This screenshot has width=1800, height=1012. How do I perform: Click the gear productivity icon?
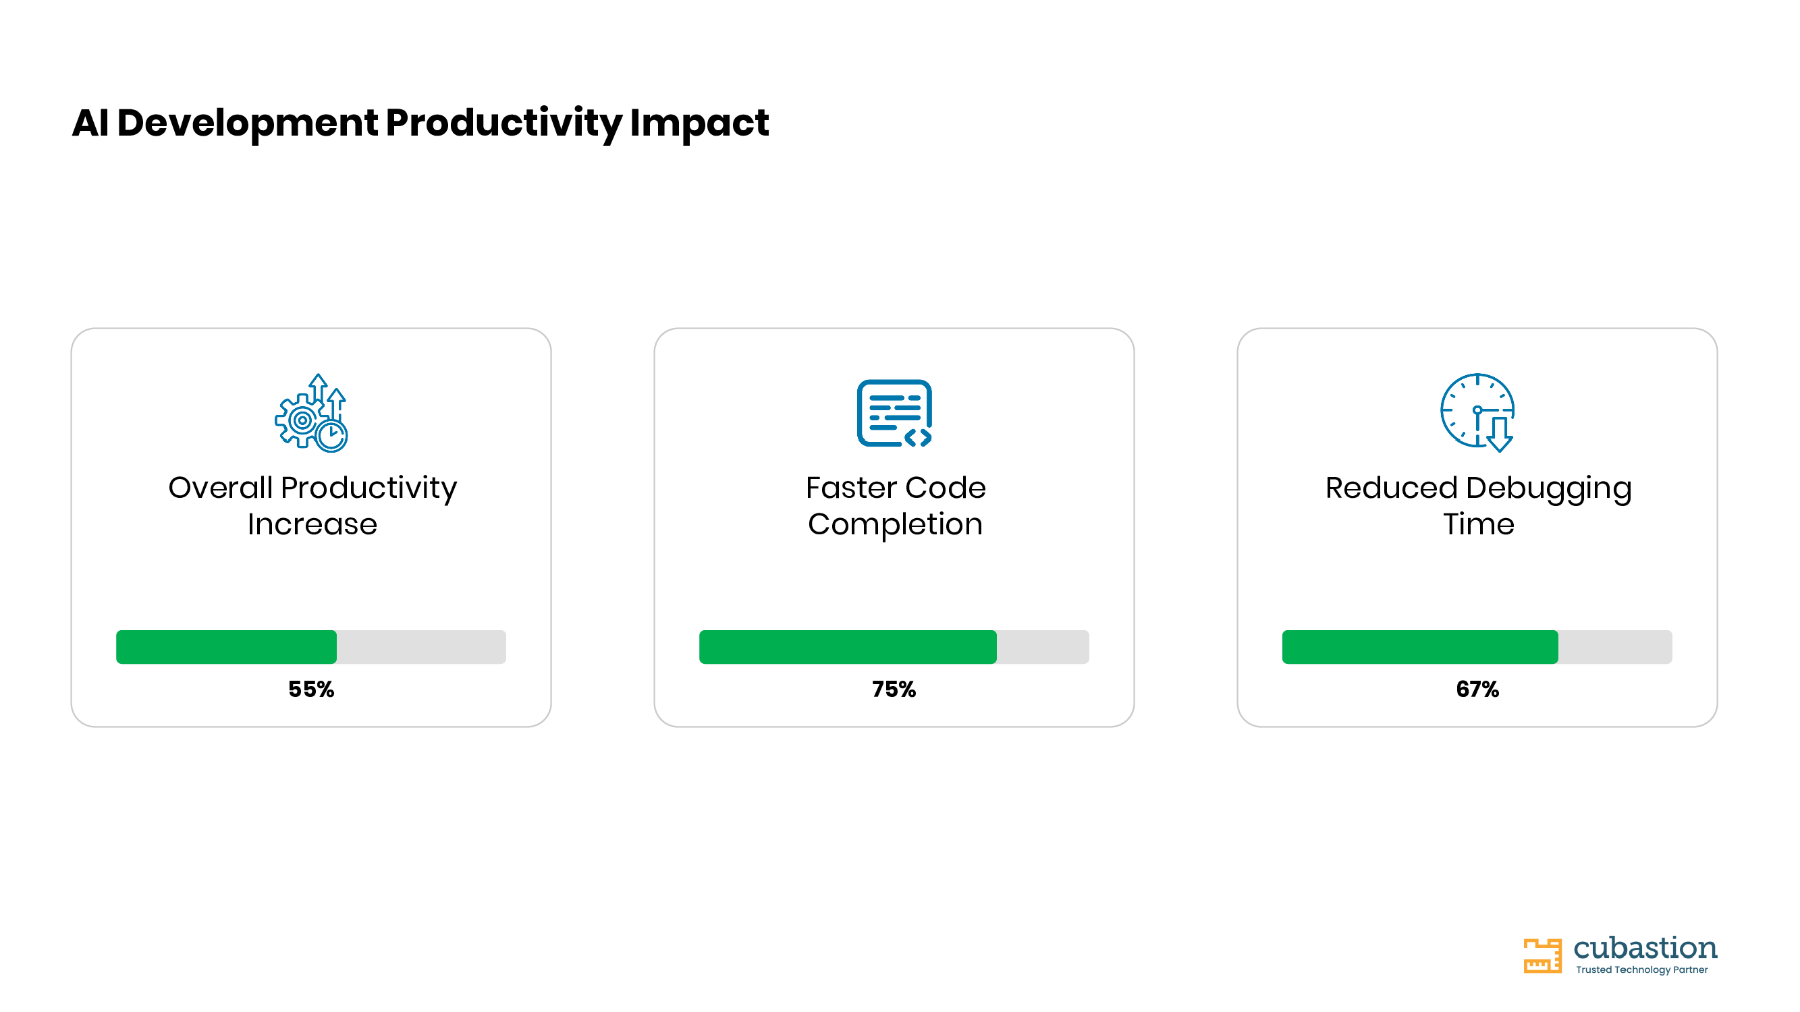click(311, 413)
